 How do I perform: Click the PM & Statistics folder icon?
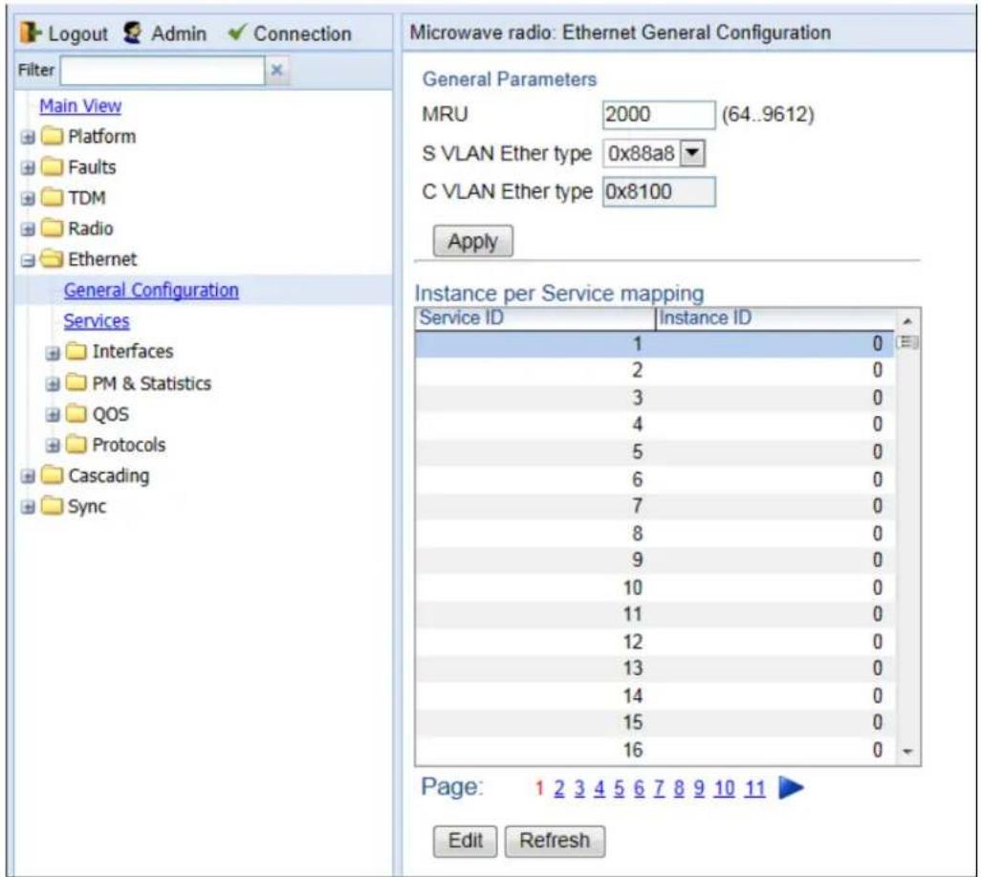tap(76, 383)
